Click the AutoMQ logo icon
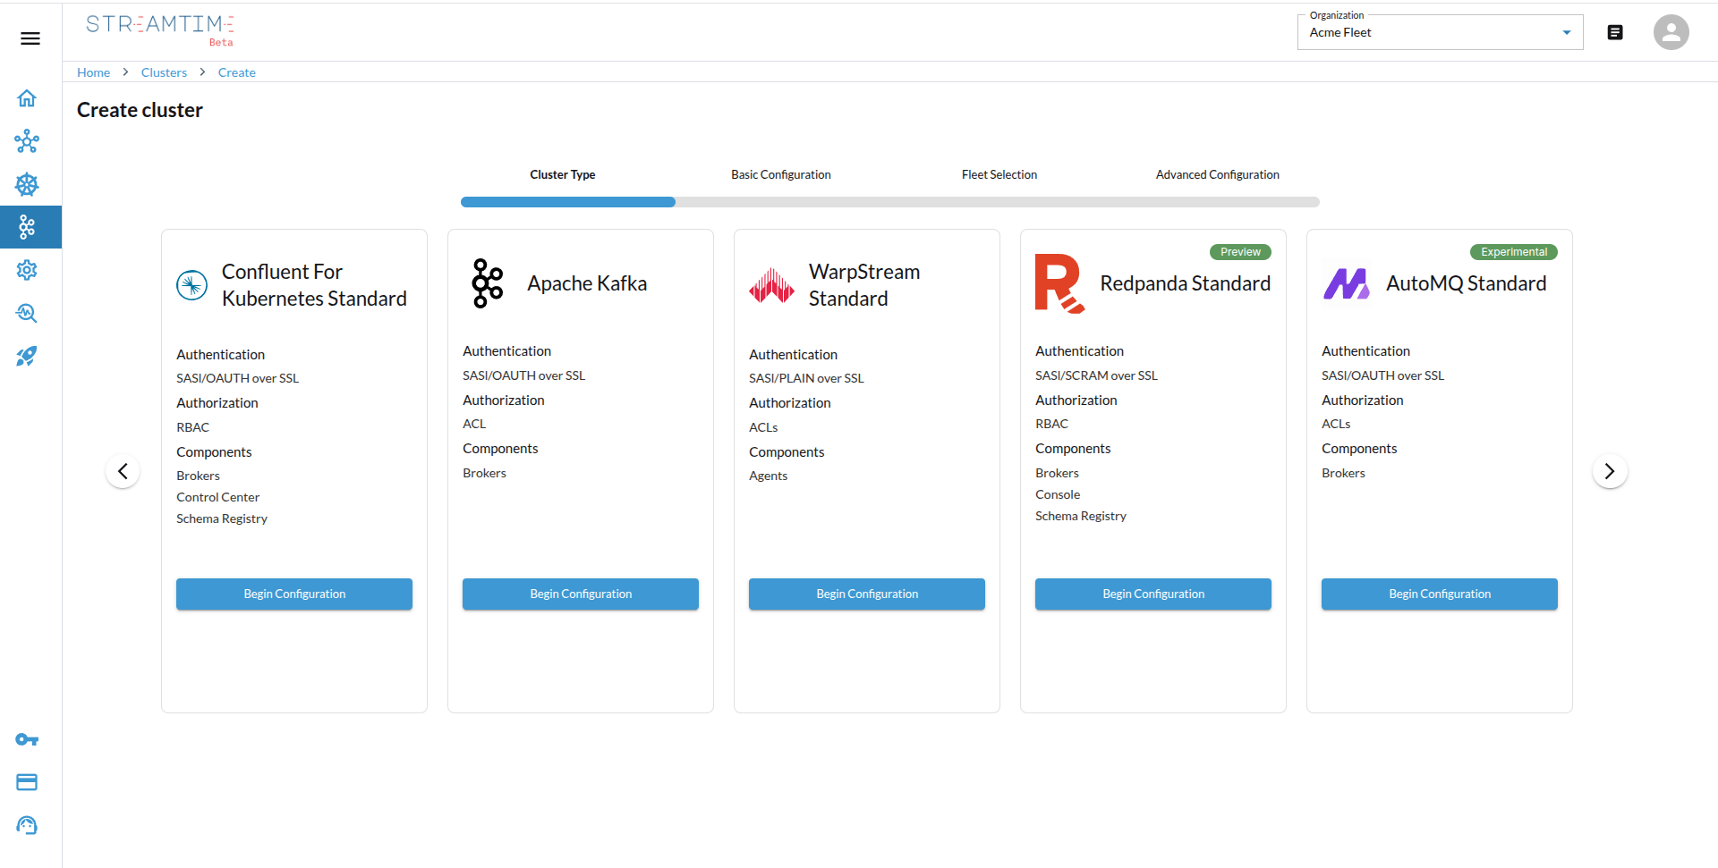The width and height of the screenshot is (1718, 868). coord(1346,283)
